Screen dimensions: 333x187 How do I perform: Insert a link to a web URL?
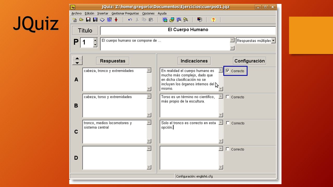[179, 20]
